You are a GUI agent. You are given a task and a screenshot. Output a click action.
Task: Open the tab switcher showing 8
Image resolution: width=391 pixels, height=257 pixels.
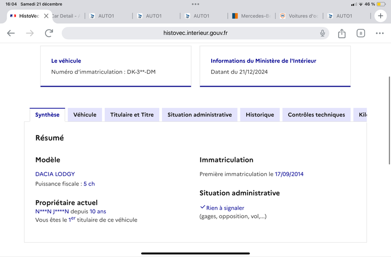pos(361,33)
